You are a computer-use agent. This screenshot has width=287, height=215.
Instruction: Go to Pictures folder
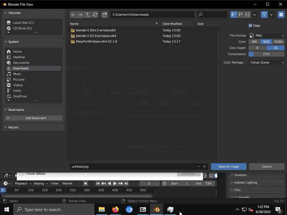pyautogui.click(x=34, y=80)
